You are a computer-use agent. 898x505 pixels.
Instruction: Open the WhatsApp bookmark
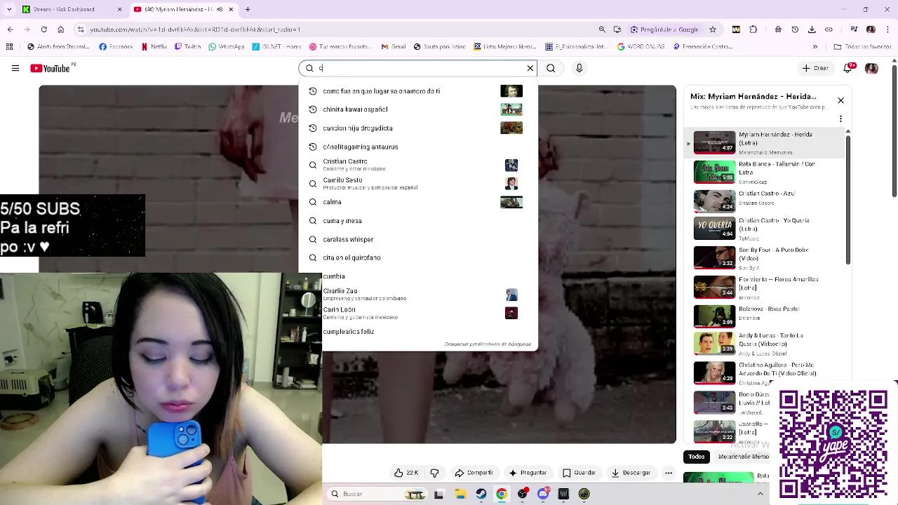point(226,47)
